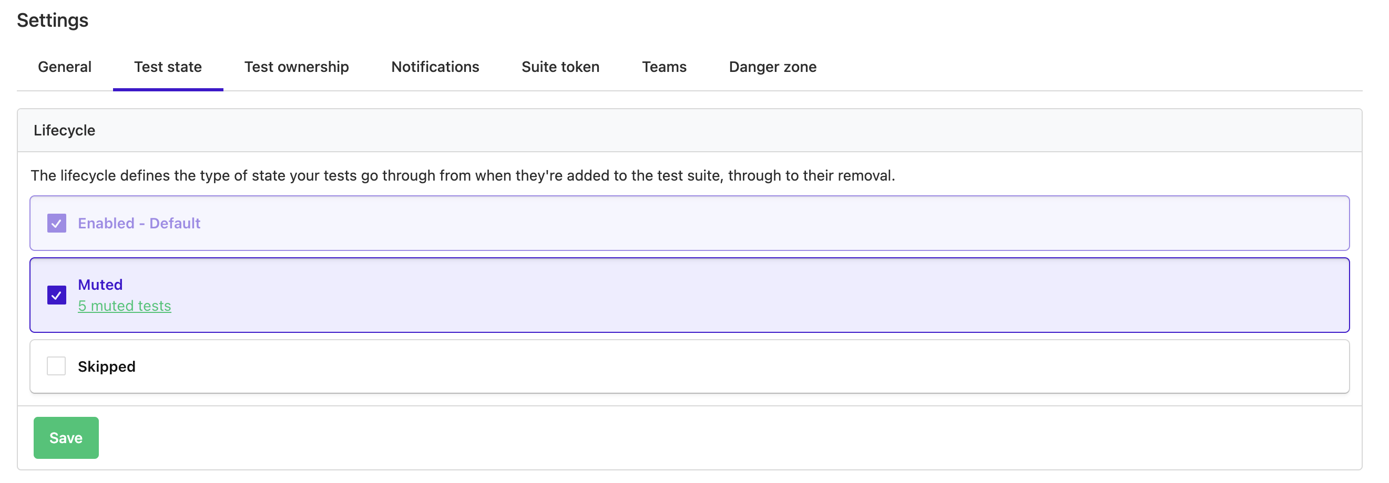Switch to the Teams tab
1389x483 pixels.
tap(664, 67)
